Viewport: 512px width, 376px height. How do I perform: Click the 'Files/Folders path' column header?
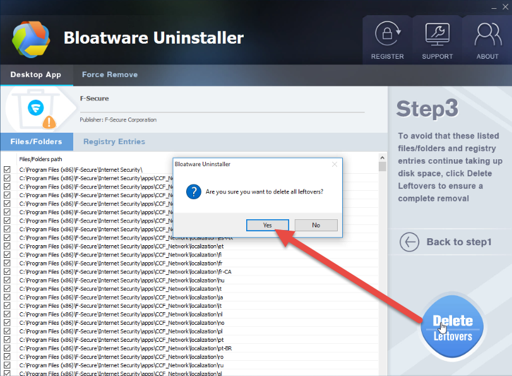[x=40, y=159]
